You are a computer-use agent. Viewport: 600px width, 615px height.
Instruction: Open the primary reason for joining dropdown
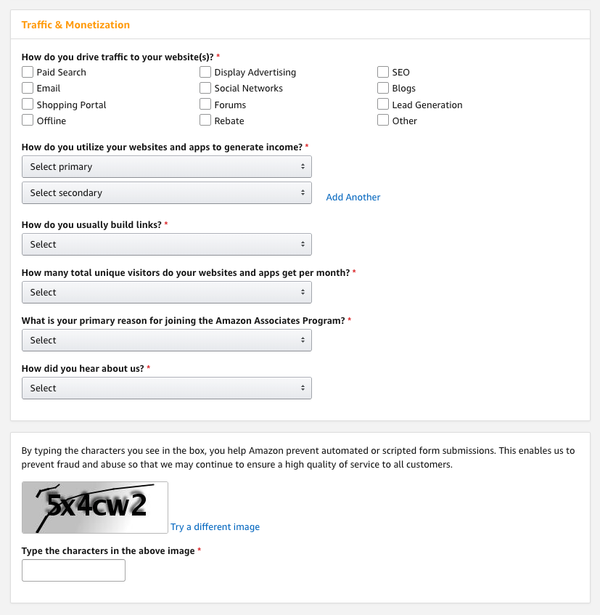pos(166,340)
